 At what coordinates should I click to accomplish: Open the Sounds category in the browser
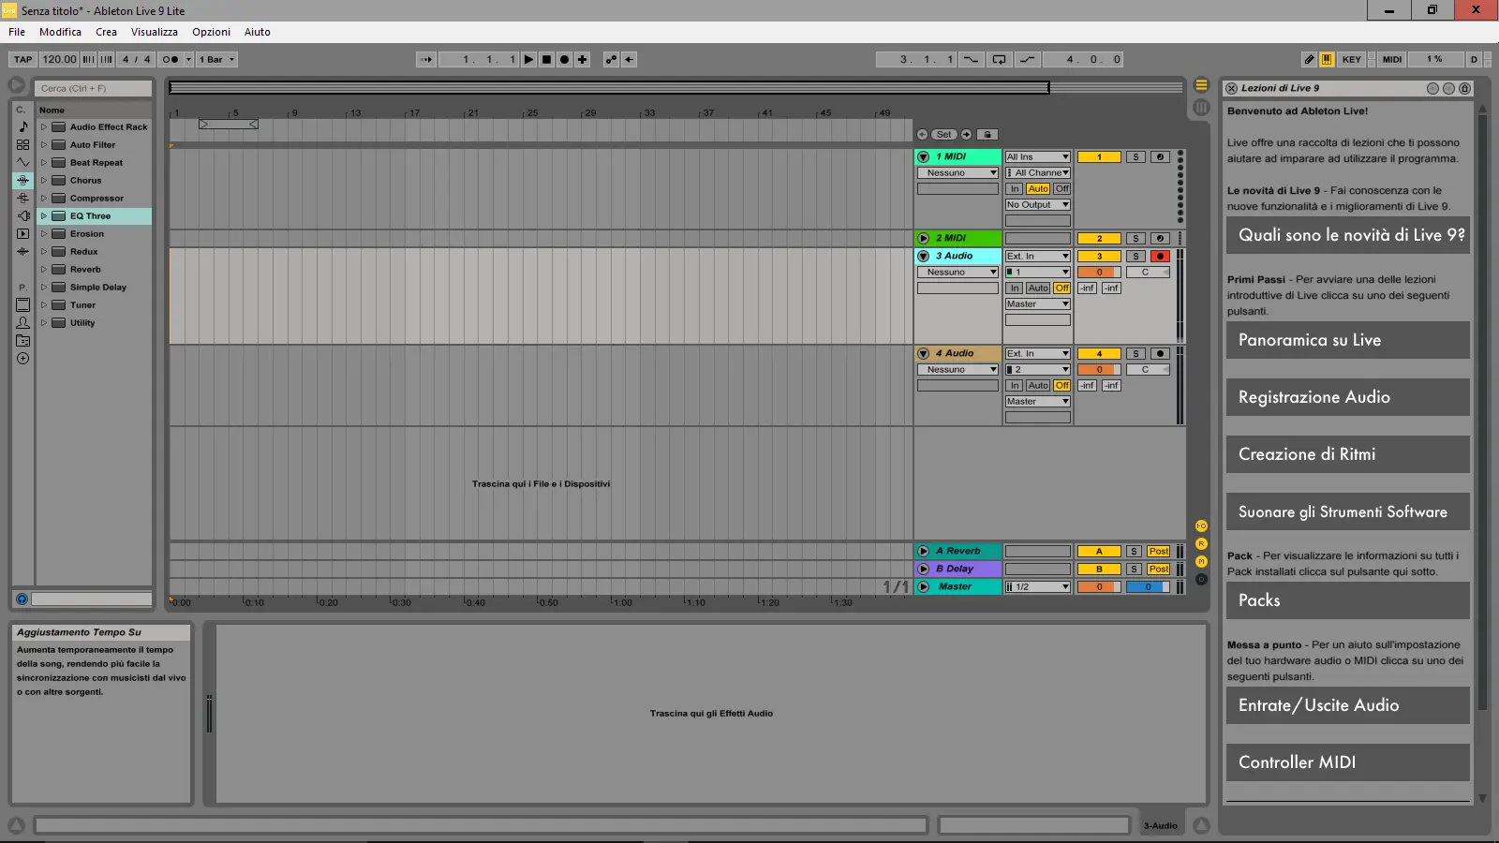(23, 126)
